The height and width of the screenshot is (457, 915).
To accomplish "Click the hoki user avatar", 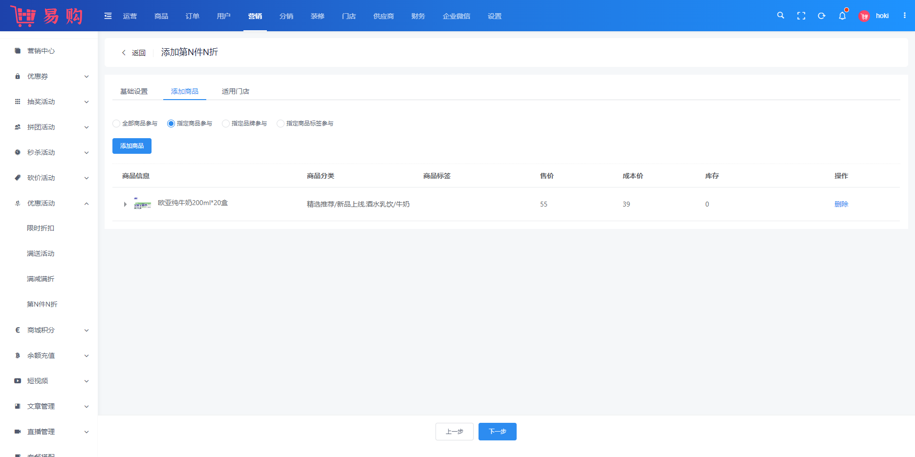I will coord(864,16).
